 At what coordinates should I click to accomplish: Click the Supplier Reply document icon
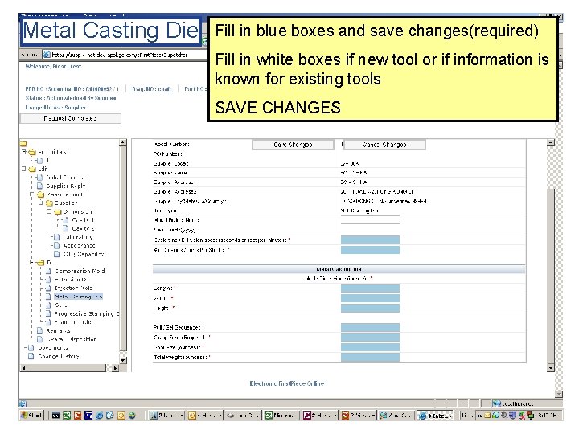(40, 186)
